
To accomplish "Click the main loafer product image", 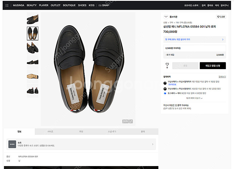I will coord(88,69).
